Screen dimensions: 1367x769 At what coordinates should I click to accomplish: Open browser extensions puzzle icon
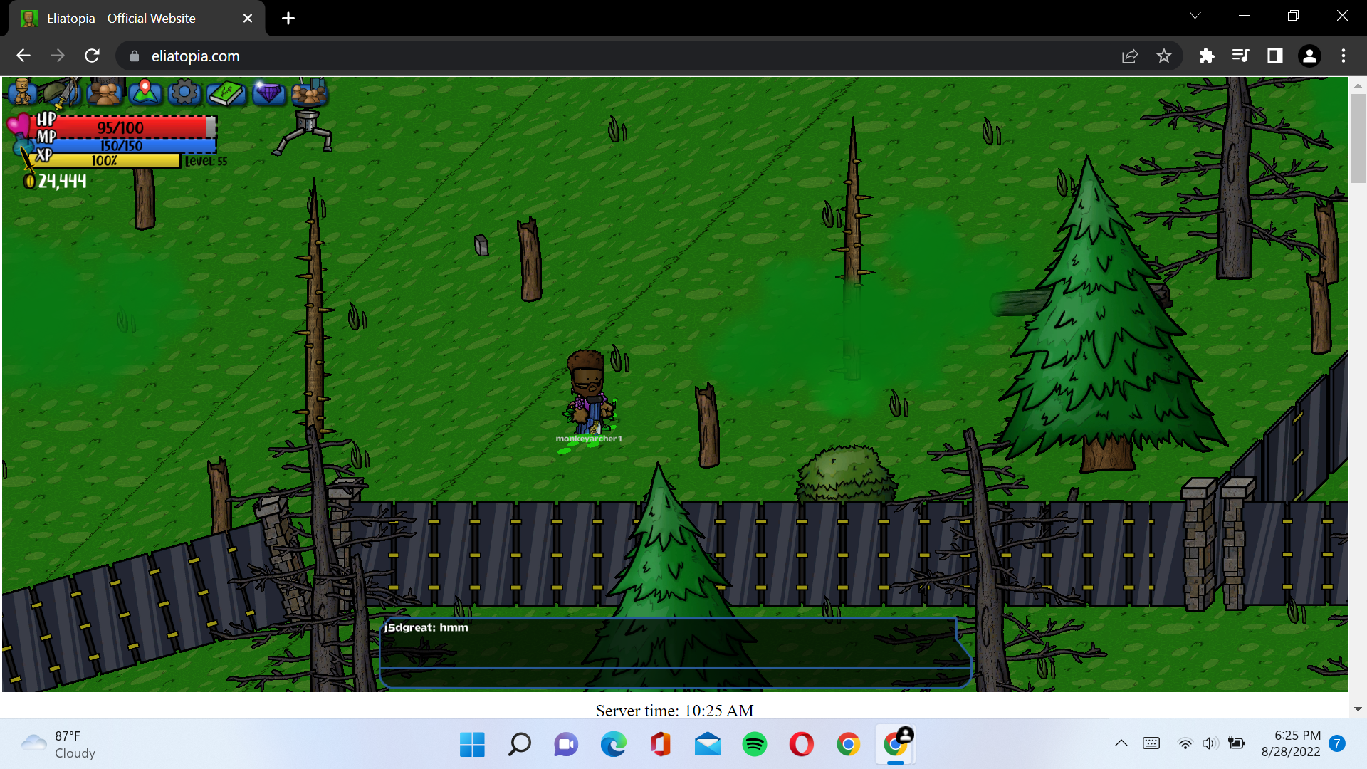coord(1206,56)
